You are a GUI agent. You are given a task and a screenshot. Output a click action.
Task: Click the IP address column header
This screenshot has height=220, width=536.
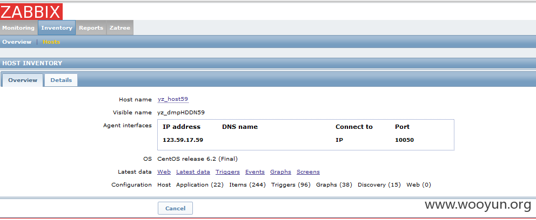pyautogui.click(x=182, y=127)
